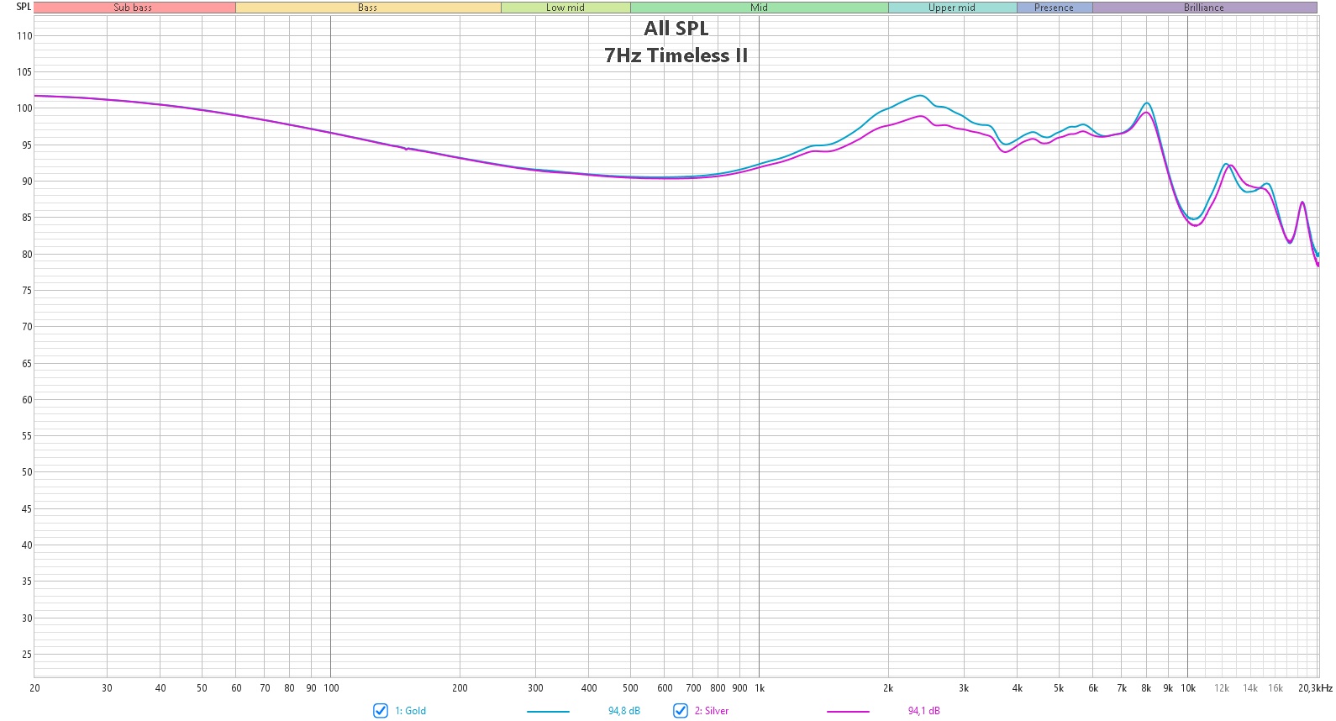Click the 94,1 dB Silver readout
The width and height of the screenshot is (1336, 721).
point(924,711)
